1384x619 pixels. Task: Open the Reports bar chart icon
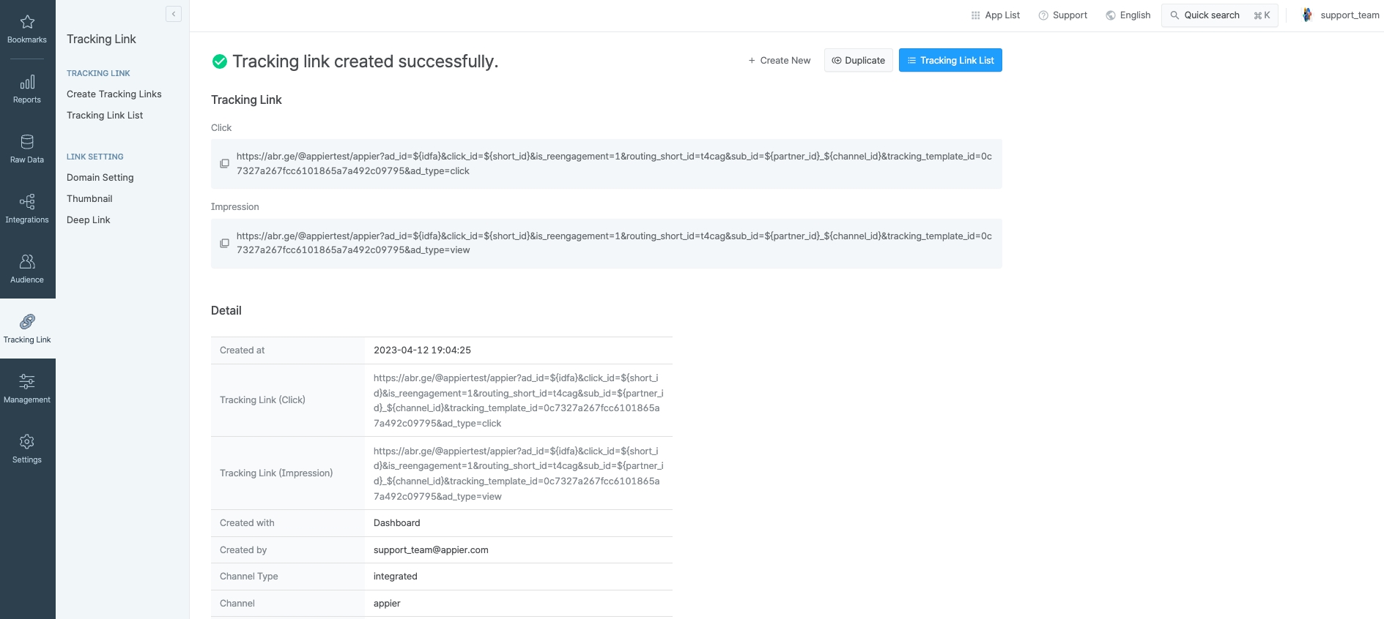(x=27, y=83)
